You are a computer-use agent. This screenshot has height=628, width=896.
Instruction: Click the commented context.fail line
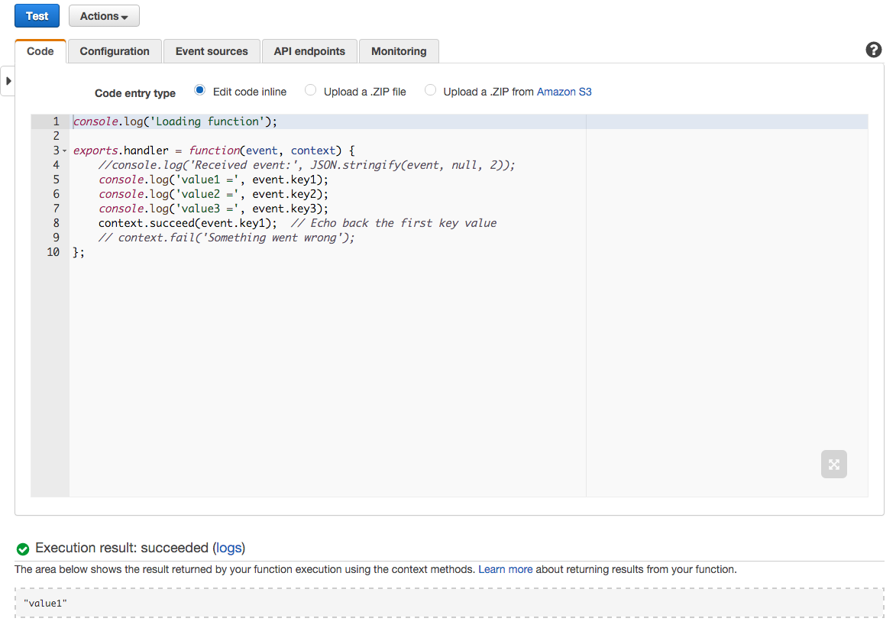226,238
